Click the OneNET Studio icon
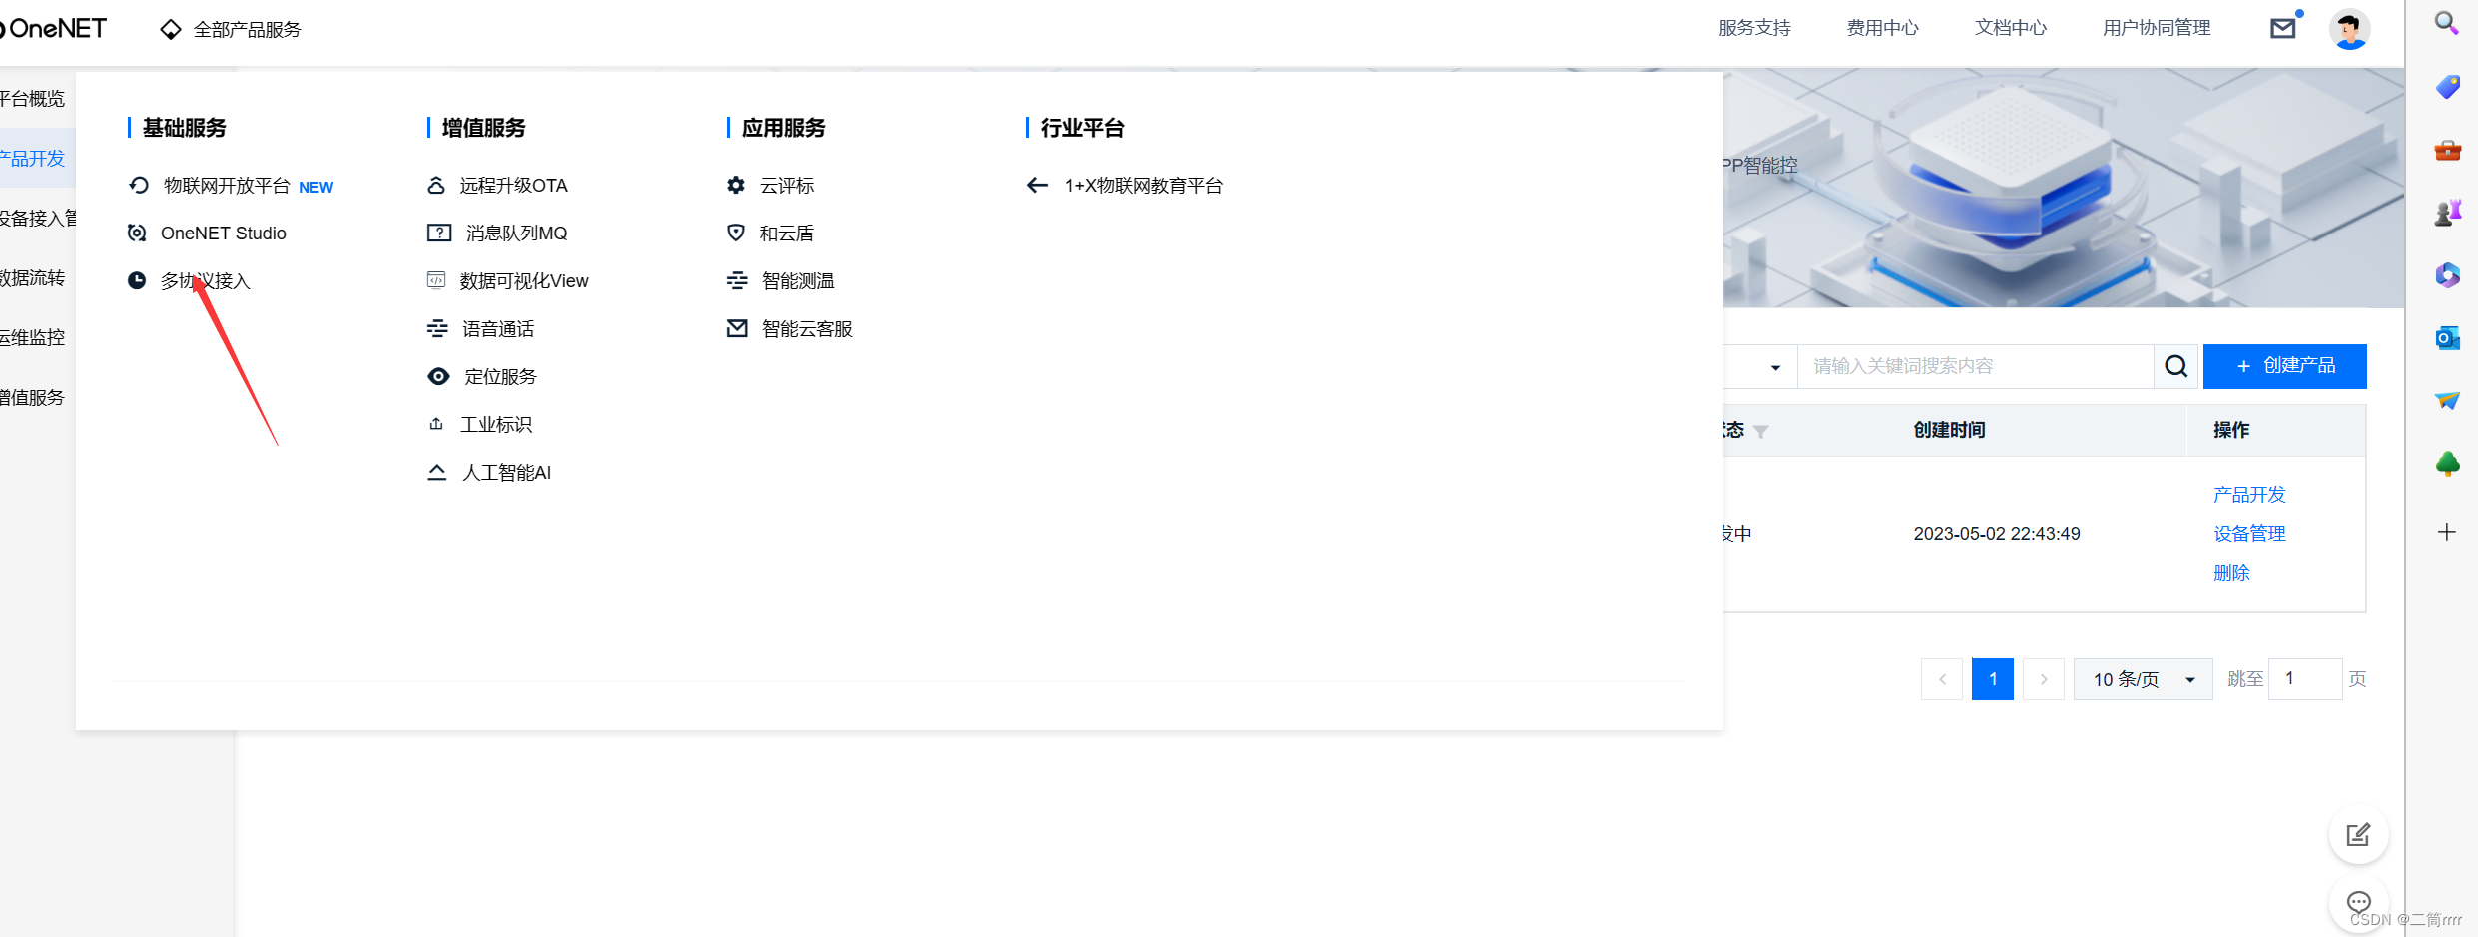 pyautogui.click(x=137, y=233)
